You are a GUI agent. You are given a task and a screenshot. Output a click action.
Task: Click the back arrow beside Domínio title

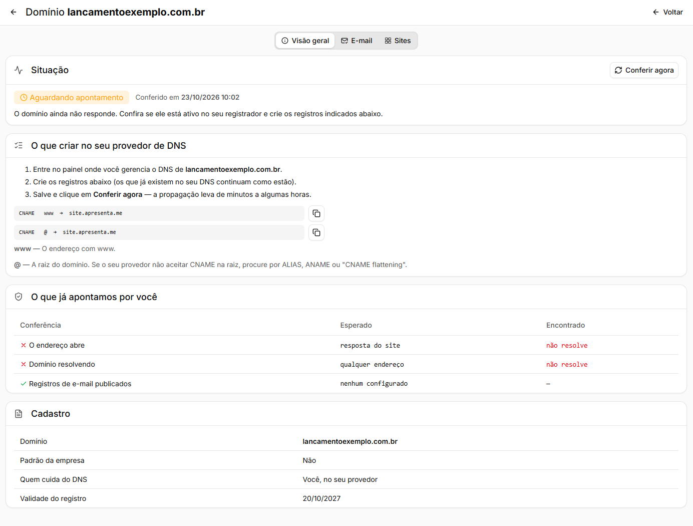click(x=14, y=12)
